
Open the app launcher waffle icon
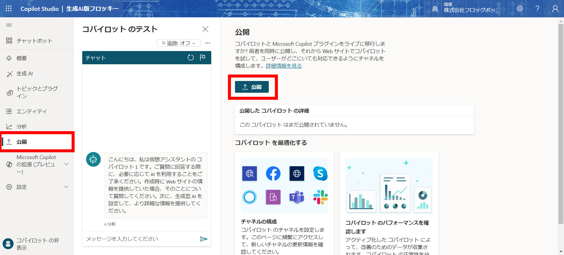tap(9, 9)
